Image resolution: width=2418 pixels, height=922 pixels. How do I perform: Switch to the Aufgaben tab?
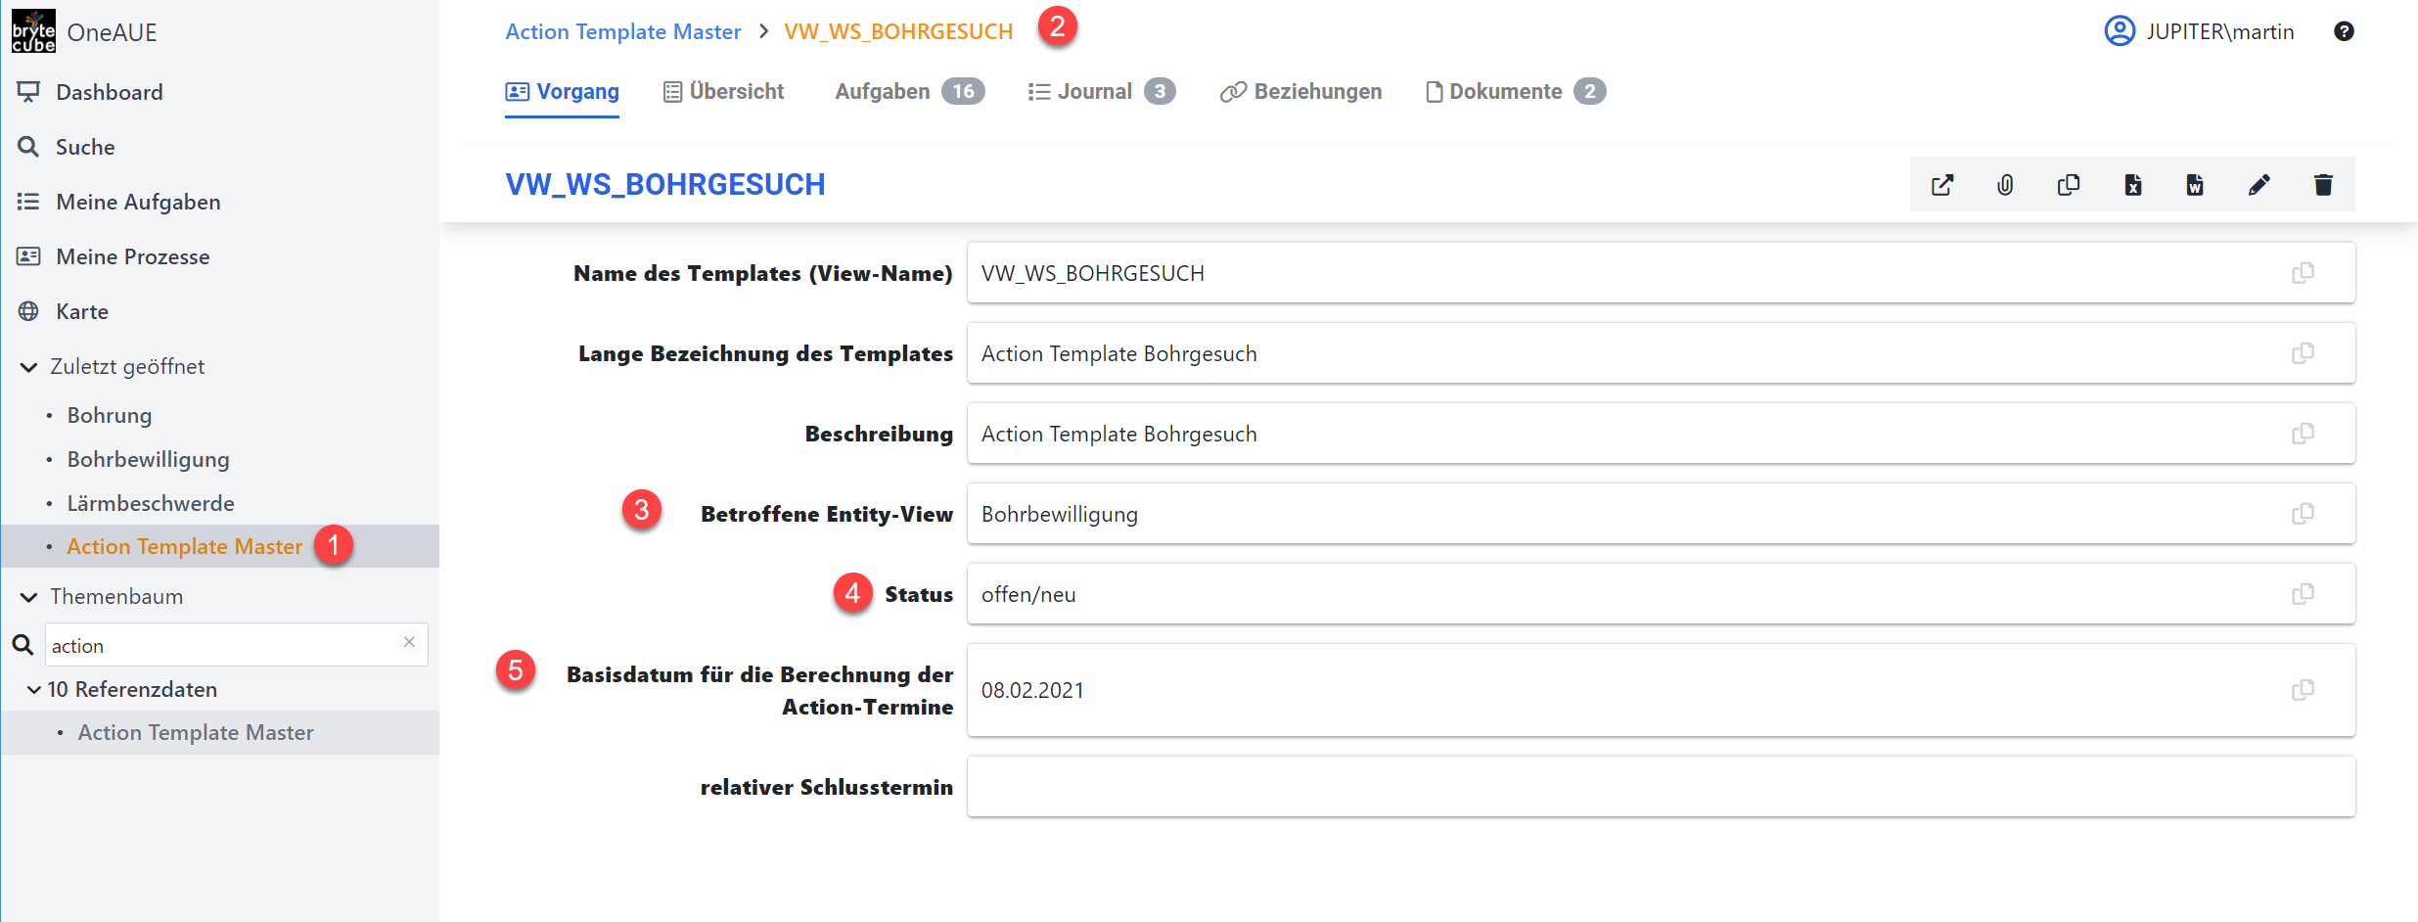click(x=909, y=91)
